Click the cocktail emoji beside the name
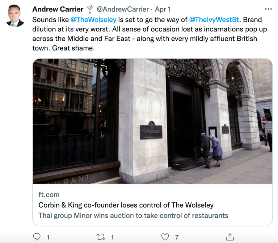Screen dimensions: 278x243 [90, 9]
